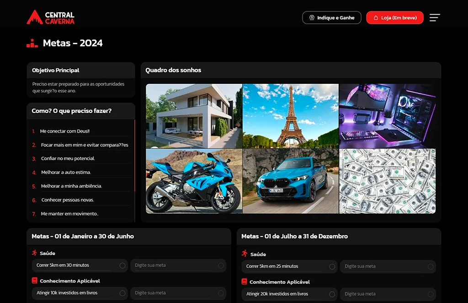Screen dimensions: 468x303
Task: Toggle circle of empty Saúde goal, Julho a Dezembro
Action: 431,267
